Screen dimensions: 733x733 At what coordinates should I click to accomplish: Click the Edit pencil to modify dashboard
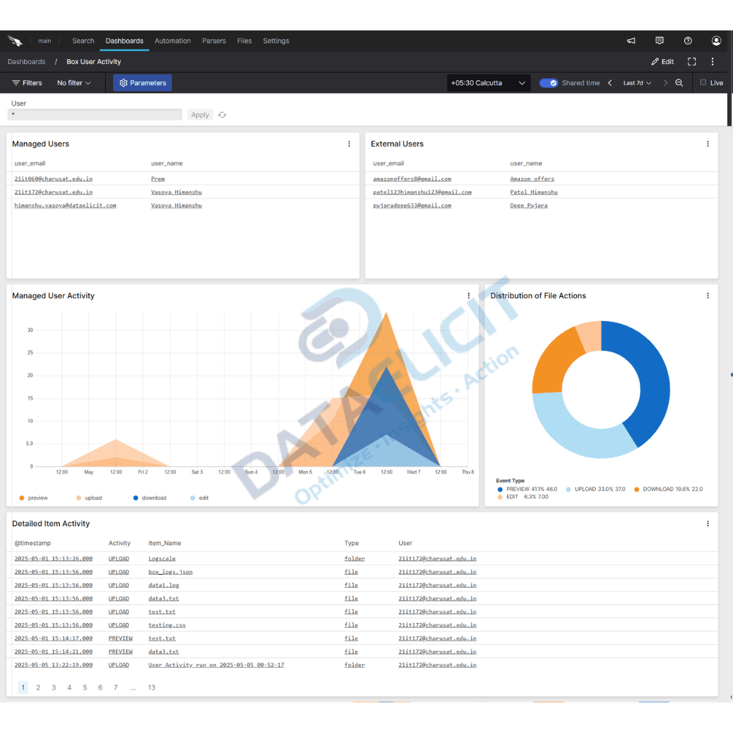[662, 61]
